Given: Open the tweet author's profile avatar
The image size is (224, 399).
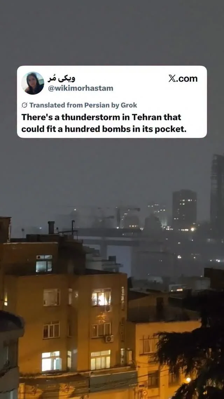Looking at the screenshot, I should (33, 83).
